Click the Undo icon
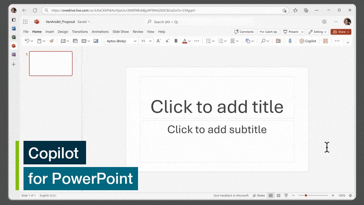The width and height of the screenshot is (364, 205). [x=27, y=41]
